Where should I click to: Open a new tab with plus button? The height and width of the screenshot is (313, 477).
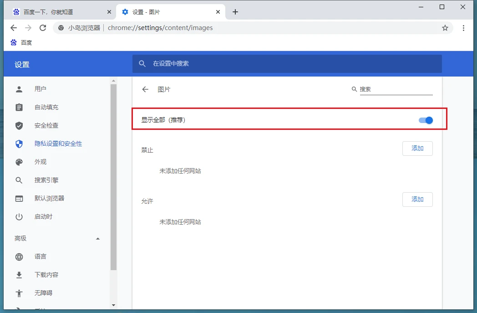pyautogui.click(x=235, y=12)
